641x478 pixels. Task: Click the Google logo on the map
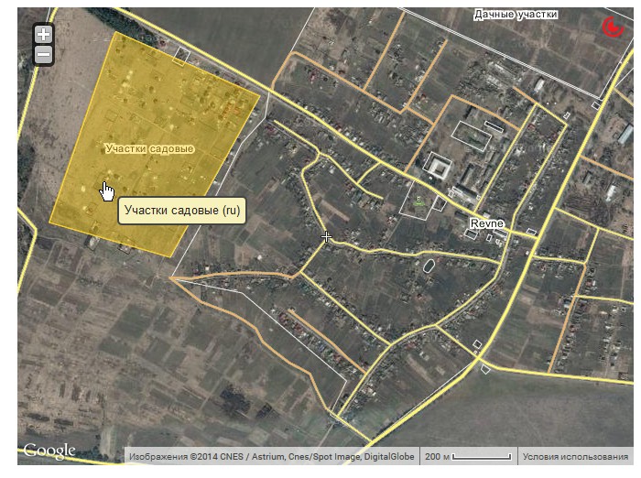(49, 451)
